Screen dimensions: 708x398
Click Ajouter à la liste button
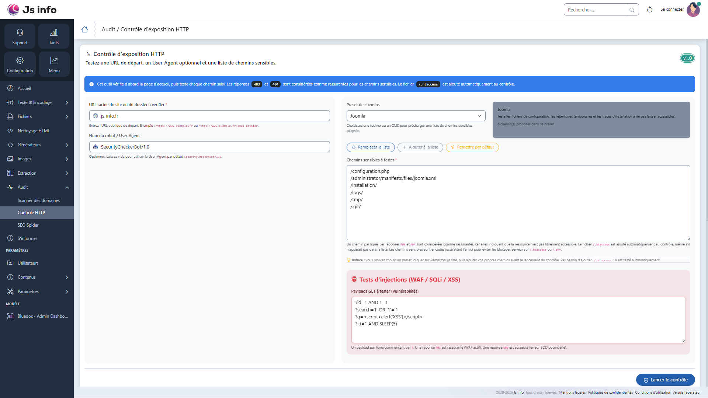point(420,147)
